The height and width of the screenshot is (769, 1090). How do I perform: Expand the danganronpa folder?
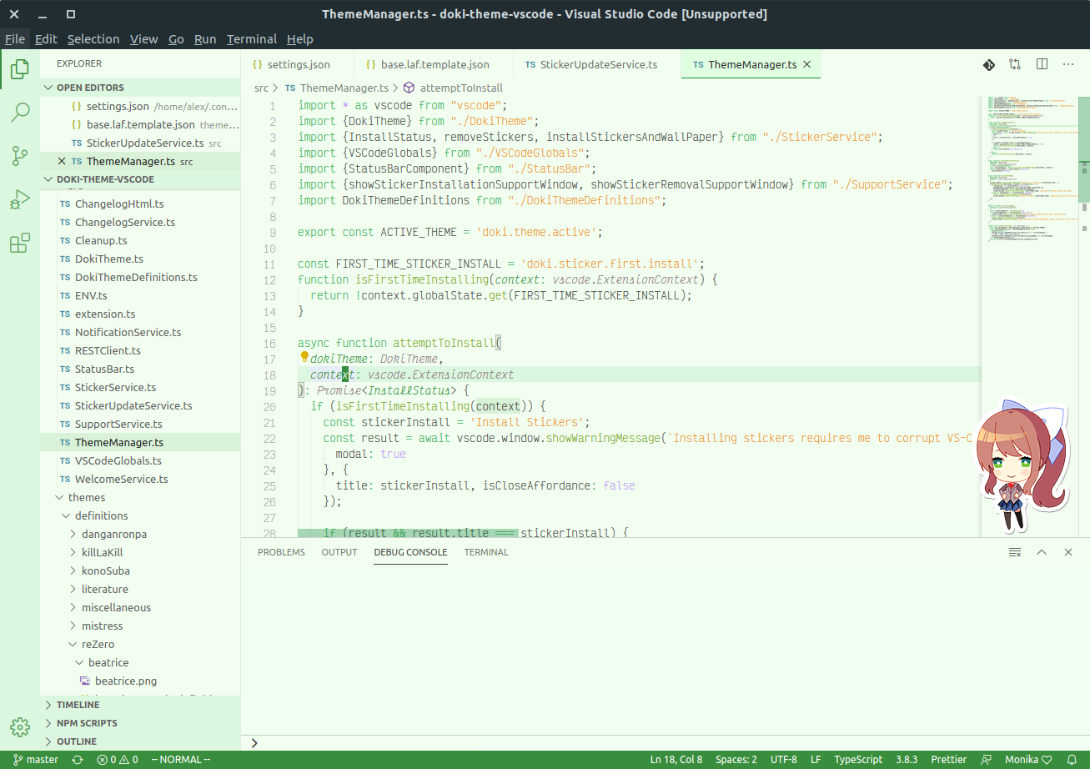140,534
